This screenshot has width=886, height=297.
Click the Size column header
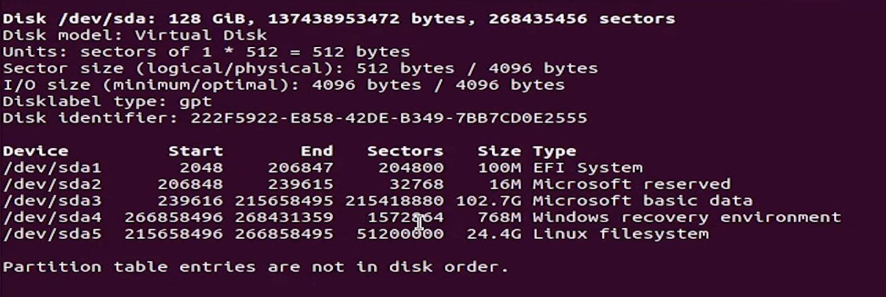pyautogui.click(x=499, y=151)
